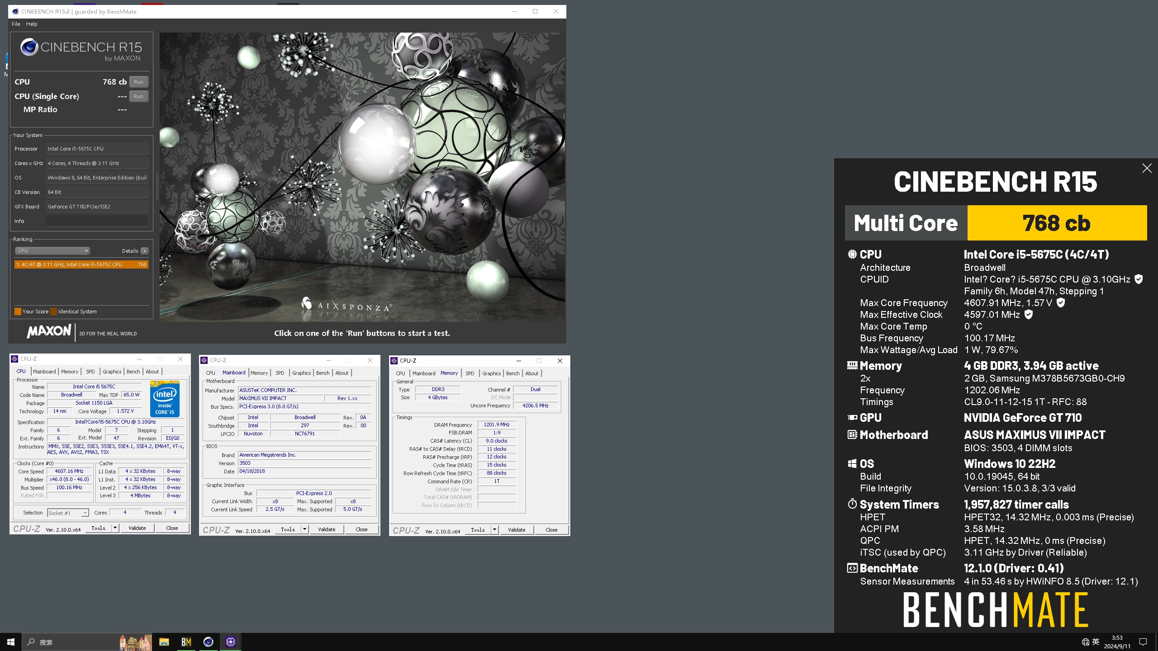Viewport: 1158px width, 651px height.
Task: Open the Ranking CPU dropdown
Action: click(52, 251)
